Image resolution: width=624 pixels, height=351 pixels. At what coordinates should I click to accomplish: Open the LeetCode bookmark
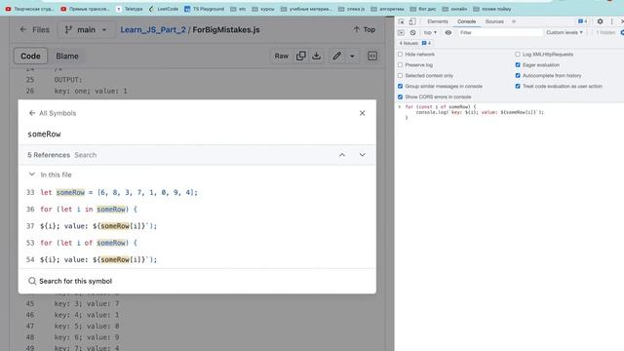click(x=164, y=9)
